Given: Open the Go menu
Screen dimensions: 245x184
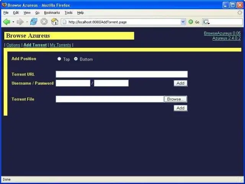Looking at the screenshot, I should click(38, 13).
